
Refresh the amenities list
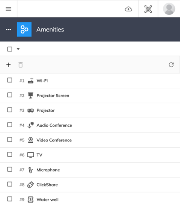tap(171, 65)
